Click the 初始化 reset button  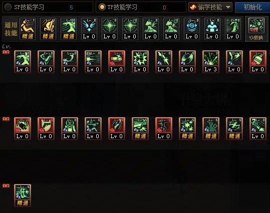[252, 7]
